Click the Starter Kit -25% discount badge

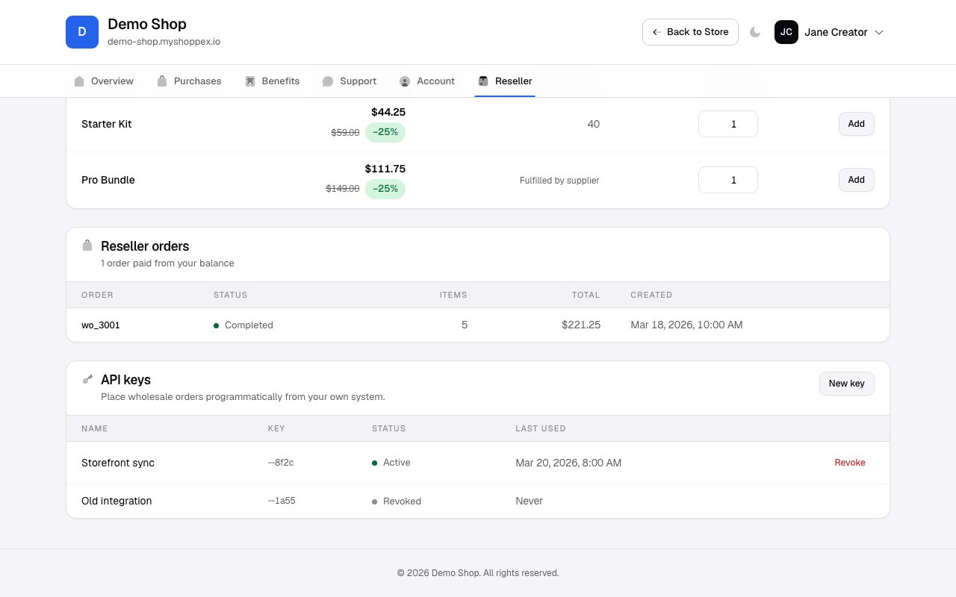385,133
